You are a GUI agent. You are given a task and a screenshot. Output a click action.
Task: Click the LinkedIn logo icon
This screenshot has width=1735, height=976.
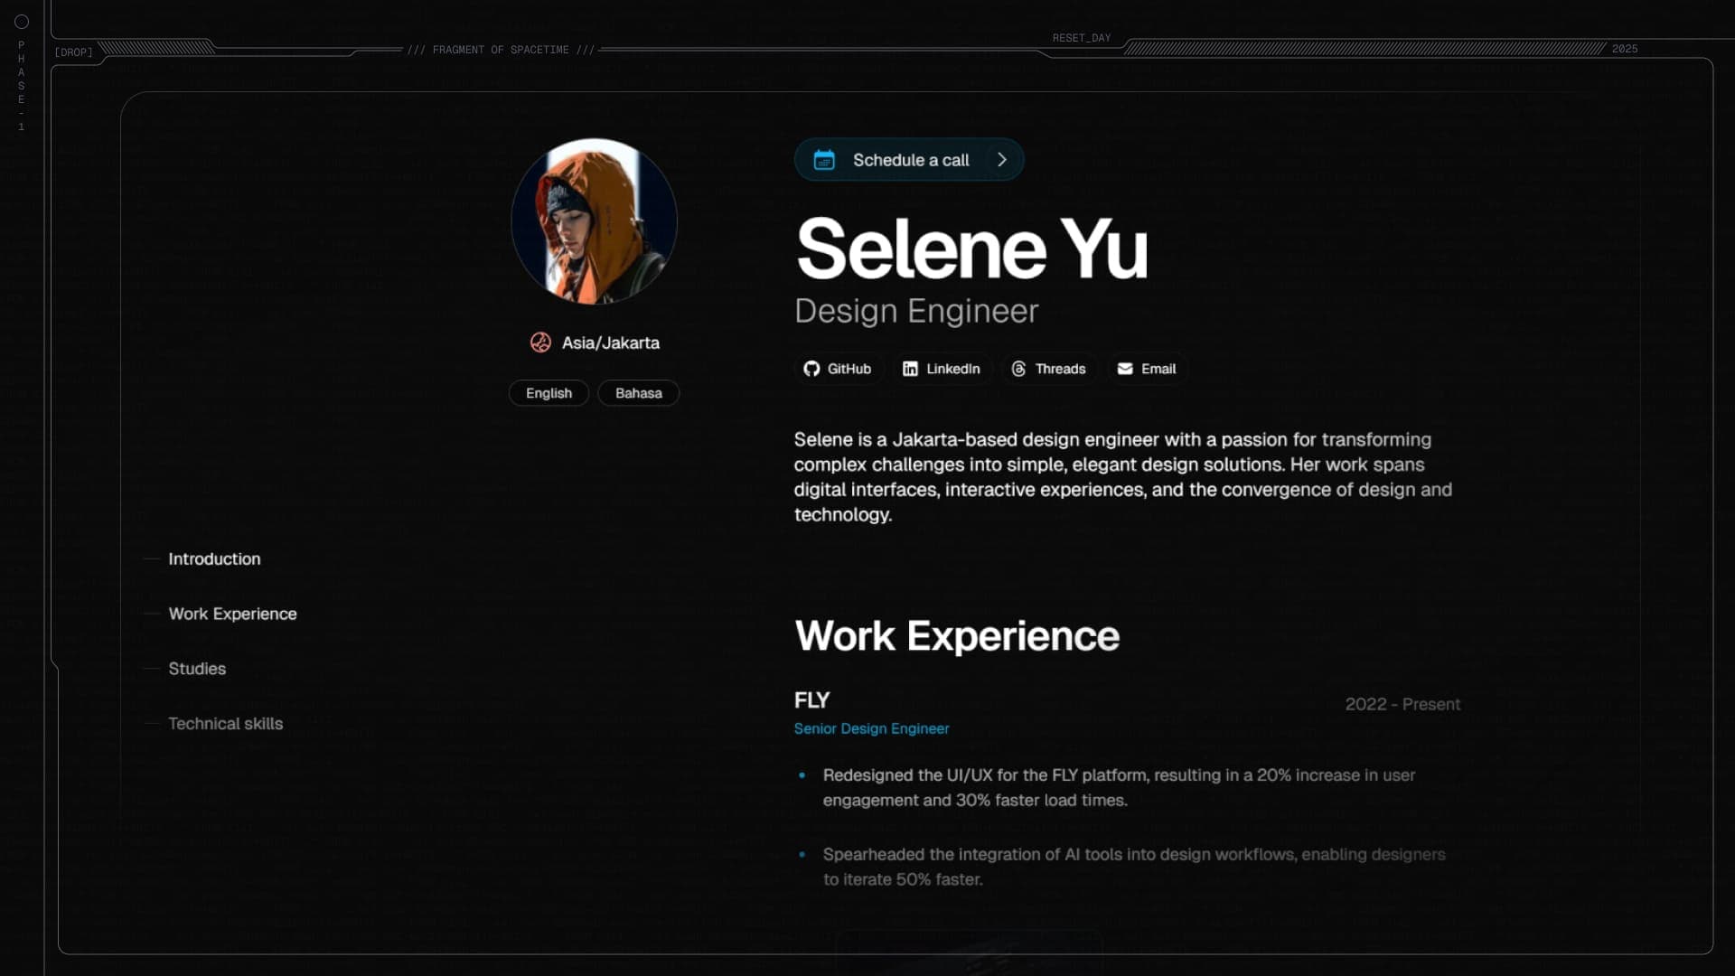(910, 369)
